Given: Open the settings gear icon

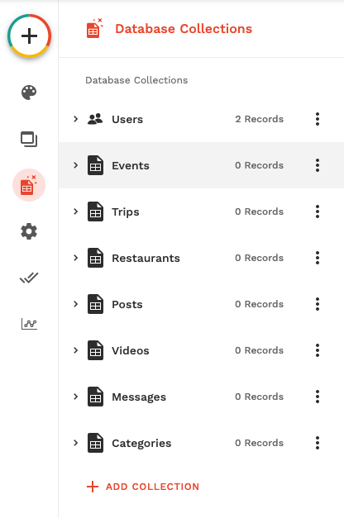Looking at the screenshot, I should [x=29, y=231].
